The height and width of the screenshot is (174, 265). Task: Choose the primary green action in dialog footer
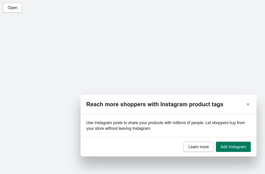pyautogui.click(x=233, y=147)
